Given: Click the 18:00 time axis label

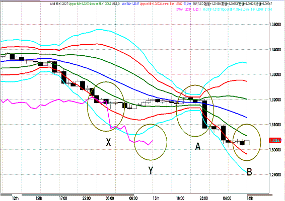Looking at the screenshot, I should [x=180, y=198].
